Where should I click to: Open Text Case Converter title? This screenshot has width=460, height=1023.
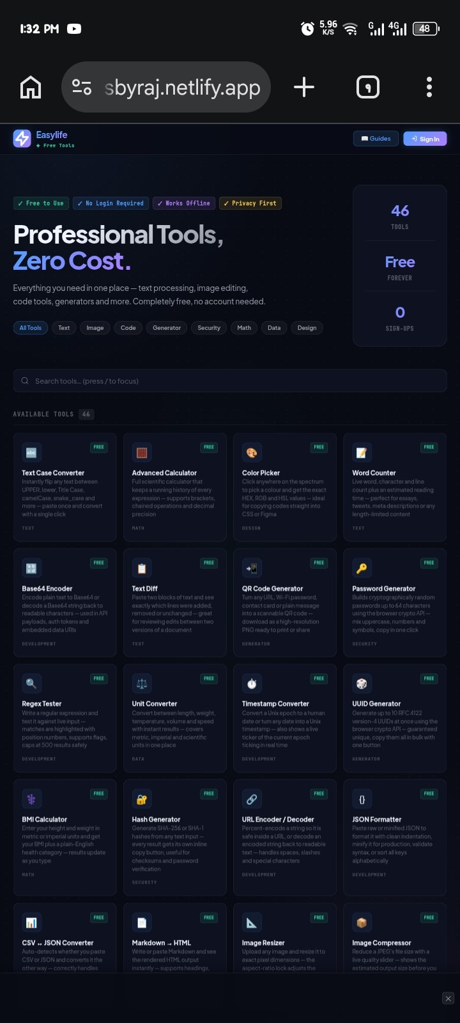point(53,473)
